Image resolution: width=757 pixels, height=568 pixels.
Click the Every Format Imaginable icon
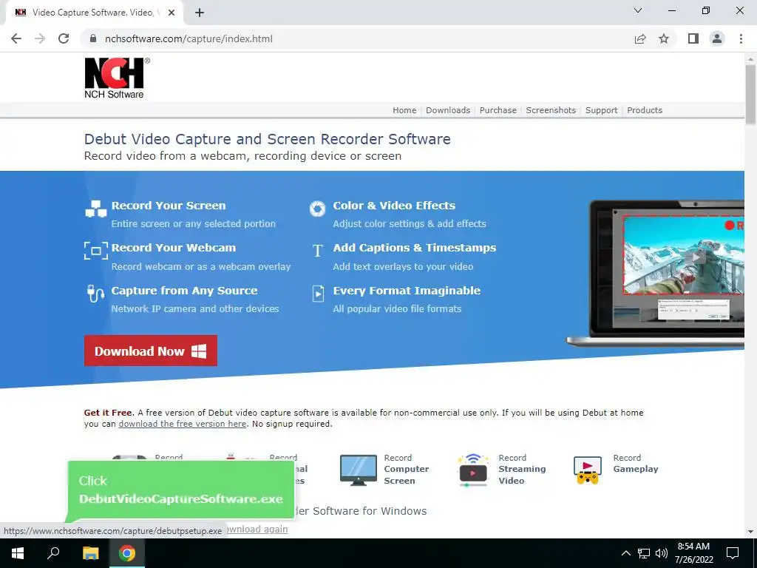318,293
